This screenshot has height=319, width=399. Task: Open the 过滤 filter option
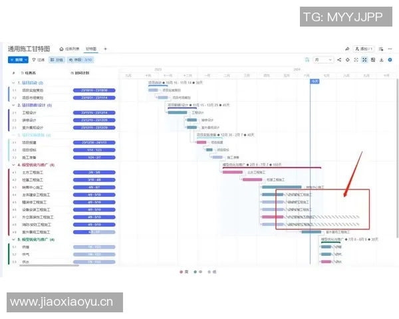38,60
